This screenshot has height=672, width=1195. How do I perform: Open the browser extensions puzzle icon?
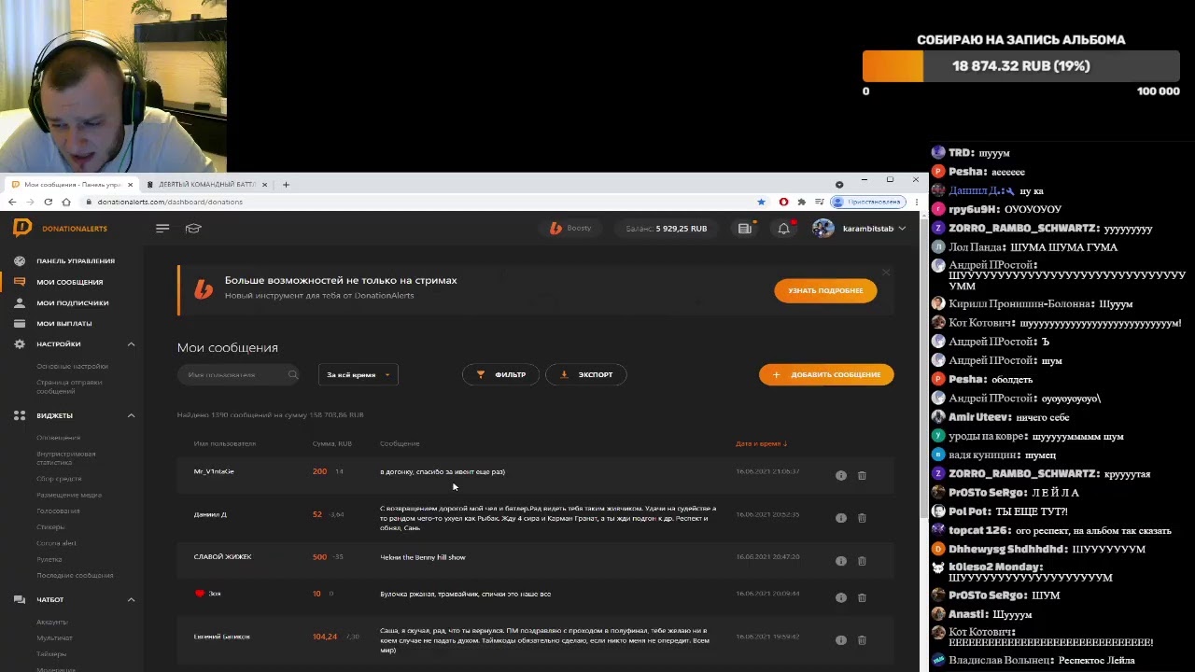[801, 202]
